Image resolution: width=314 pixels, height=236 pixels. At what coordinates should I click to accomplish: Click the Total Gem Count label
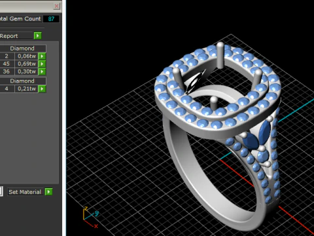(20, 19)
